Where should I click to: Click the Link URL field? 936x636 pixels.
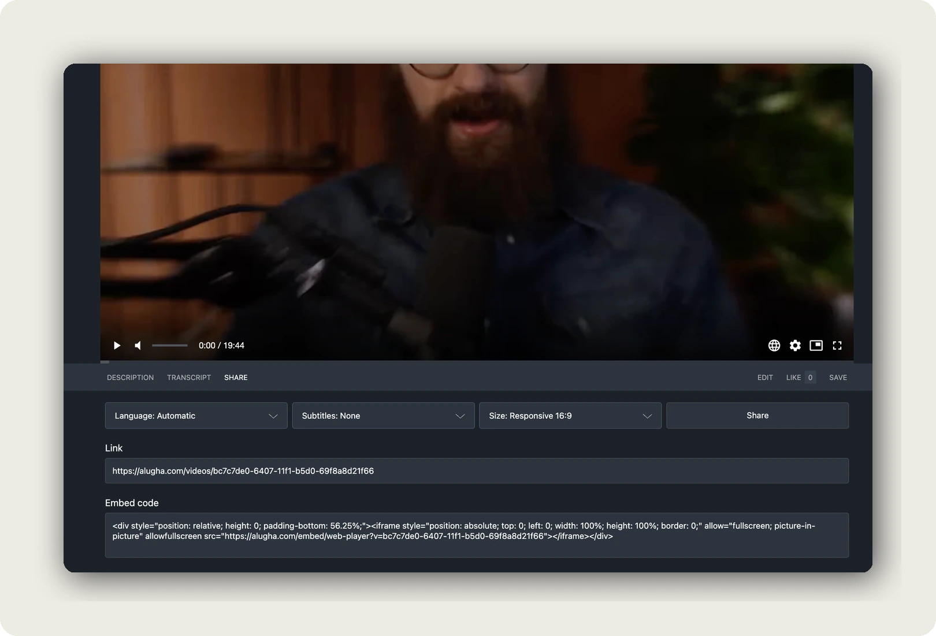coord(477,471)
